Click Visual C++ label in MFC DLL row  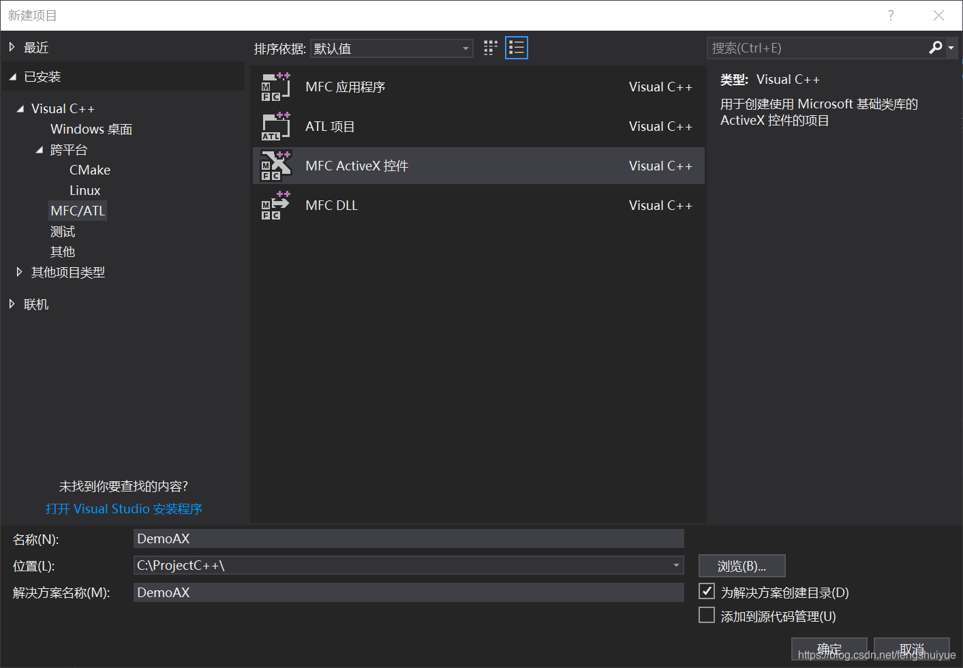coord(660,205)
